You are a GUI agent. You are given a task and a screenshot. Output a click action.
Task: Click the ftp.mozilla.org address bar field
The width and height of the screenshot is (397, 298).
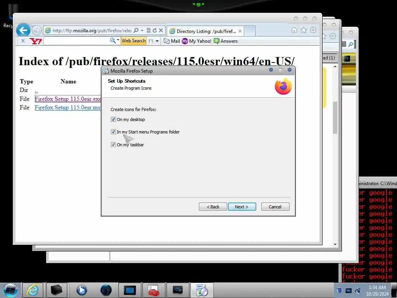click(x=91, y=30)
